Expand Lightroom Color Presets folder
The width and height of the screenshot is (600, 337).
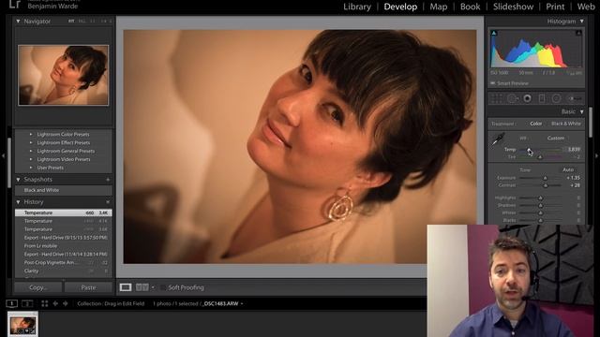click(31, 135)
